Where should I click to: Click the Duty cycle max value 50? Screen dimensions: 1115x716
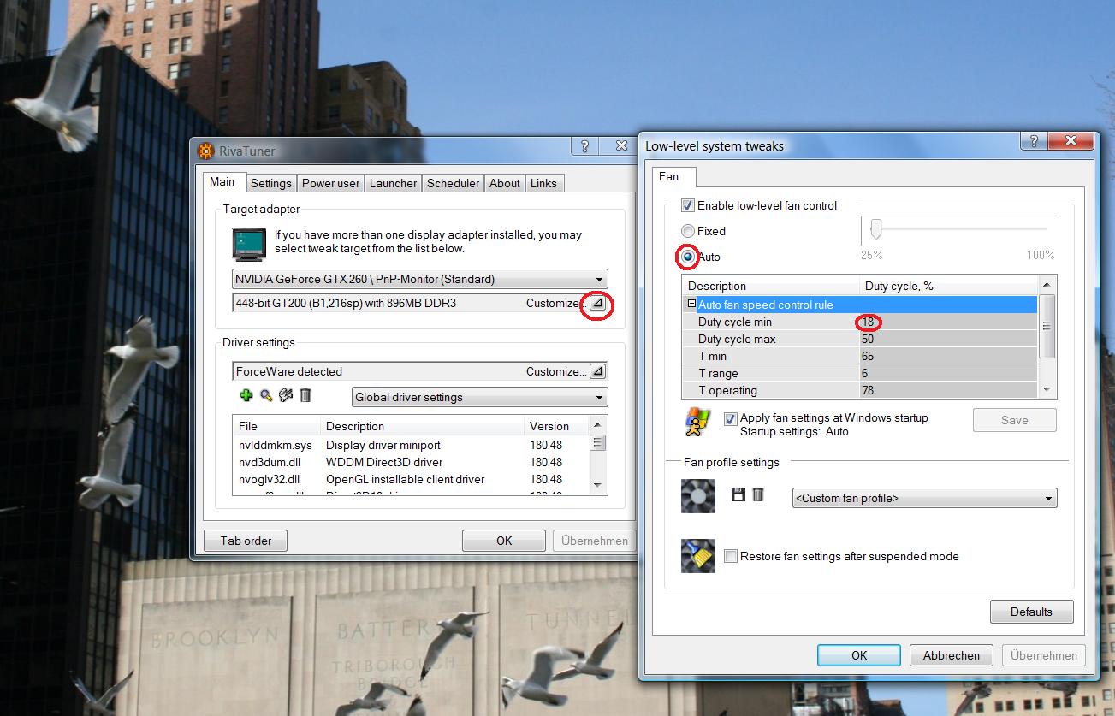(x=869, y=339)
